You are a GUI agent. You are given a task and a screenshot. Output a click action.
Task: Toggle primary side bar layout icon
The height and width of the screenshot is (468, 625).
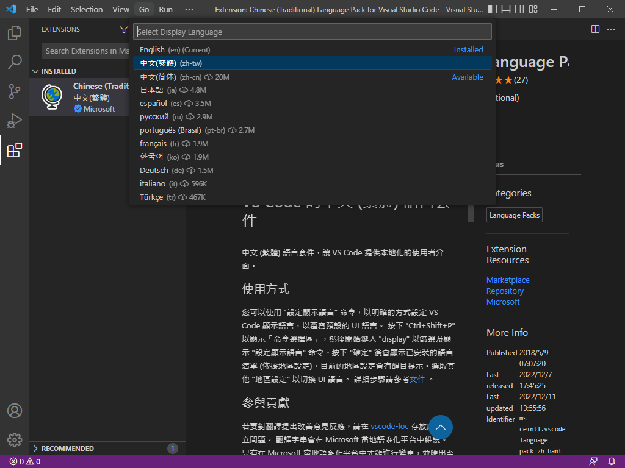tap(493, 9)
